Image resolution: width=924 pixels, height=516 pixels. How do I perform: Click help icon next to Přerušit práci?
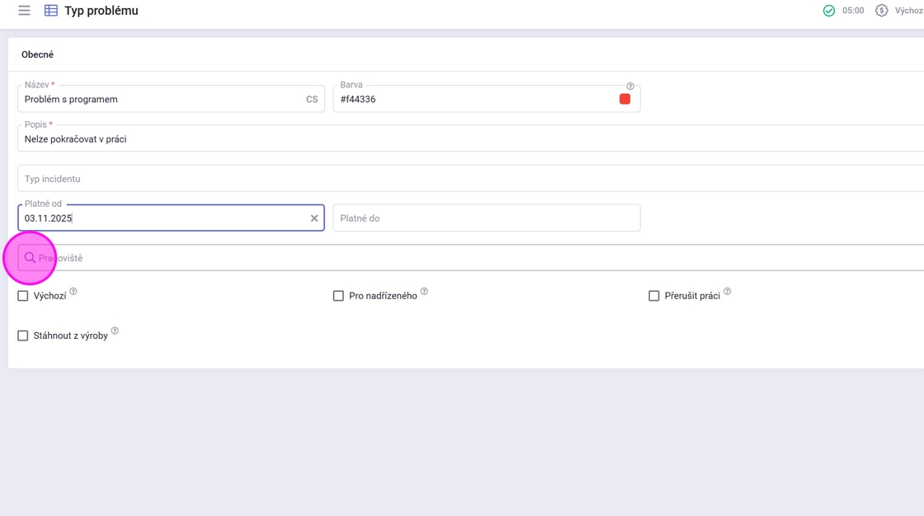click(x=727, y=292)
